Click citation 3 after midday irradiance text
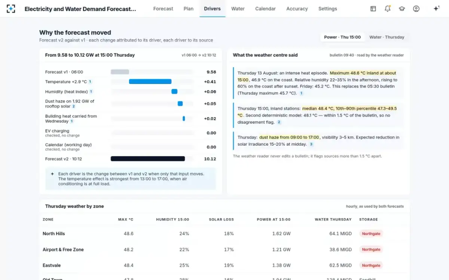The image size is (449, 280). click(x=311, y=144)
